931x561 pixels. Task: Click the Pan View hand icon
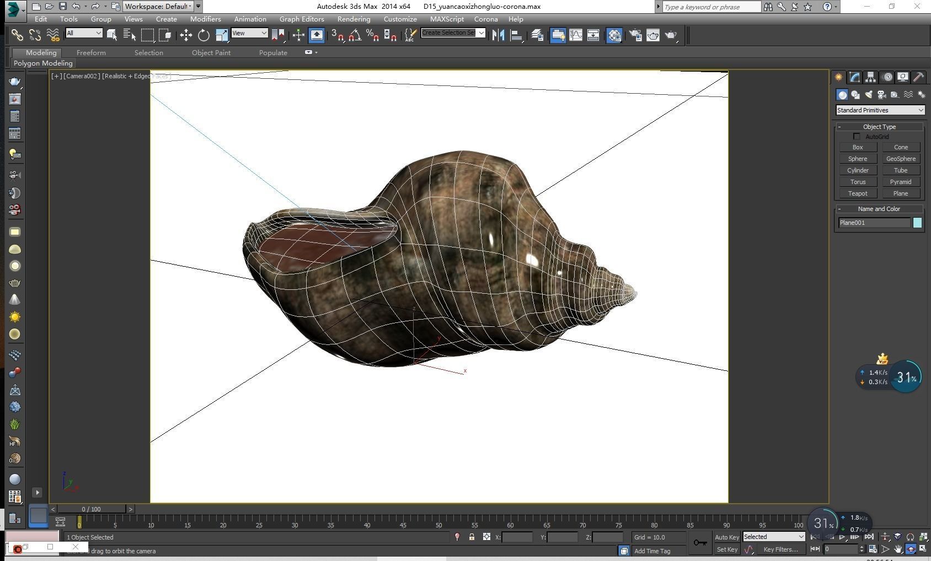coord(898,549)
